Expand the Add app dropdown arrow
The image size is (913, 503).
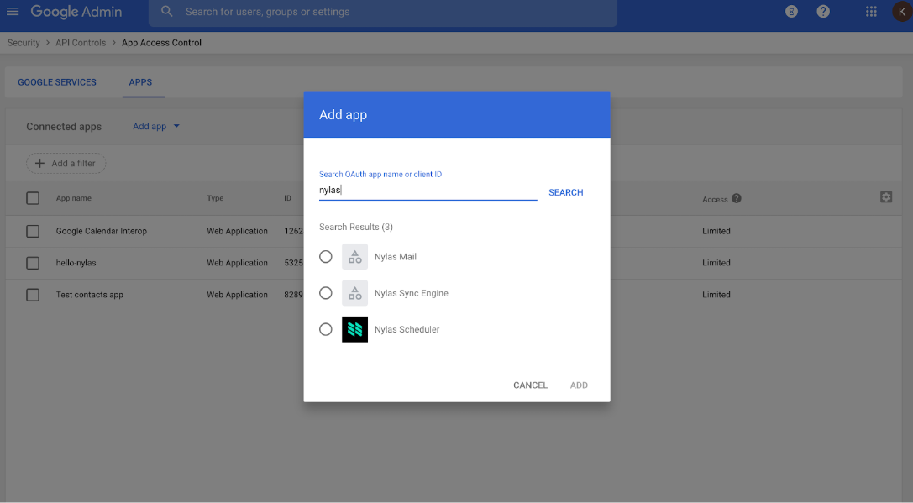(176, 126)
